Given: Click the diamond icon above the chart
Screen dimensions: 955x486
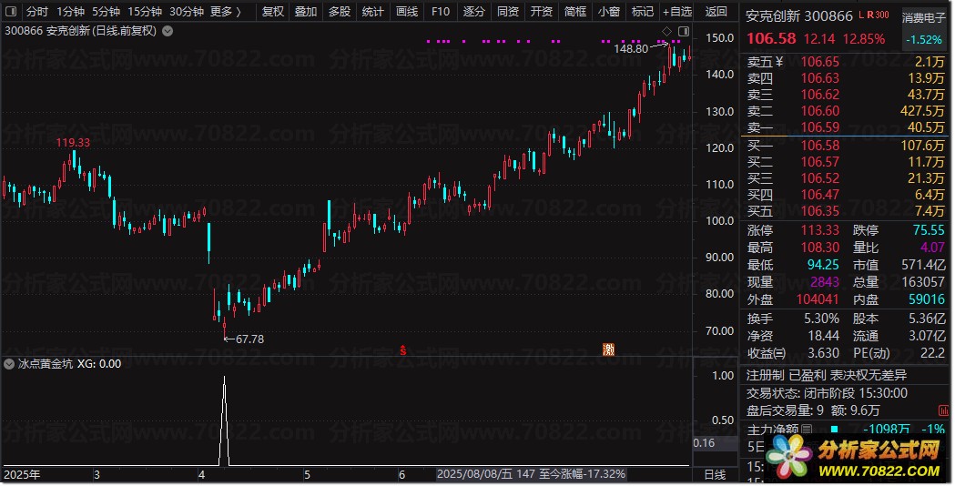Looking at the screenshot, I should [666, 32].
